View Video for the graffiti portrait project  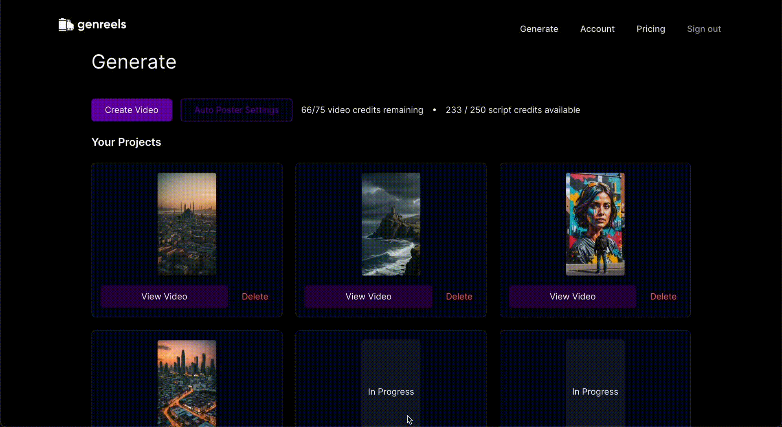click(x=572, y=297)
